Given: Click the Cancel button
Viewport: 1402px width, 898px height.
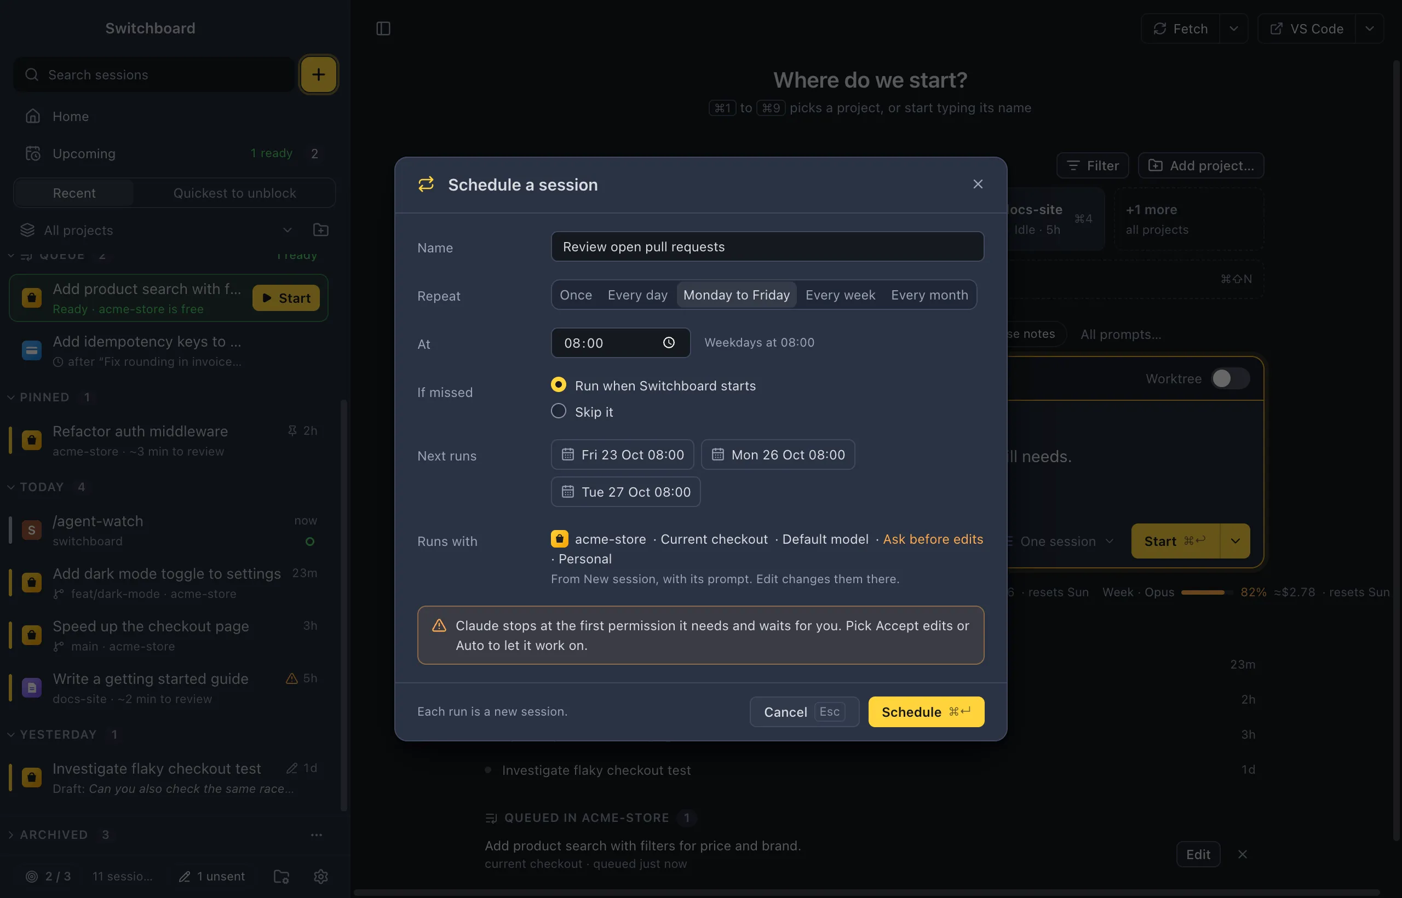Looking at the screenshot, I should pyautogui.click(x=804, y=711).
